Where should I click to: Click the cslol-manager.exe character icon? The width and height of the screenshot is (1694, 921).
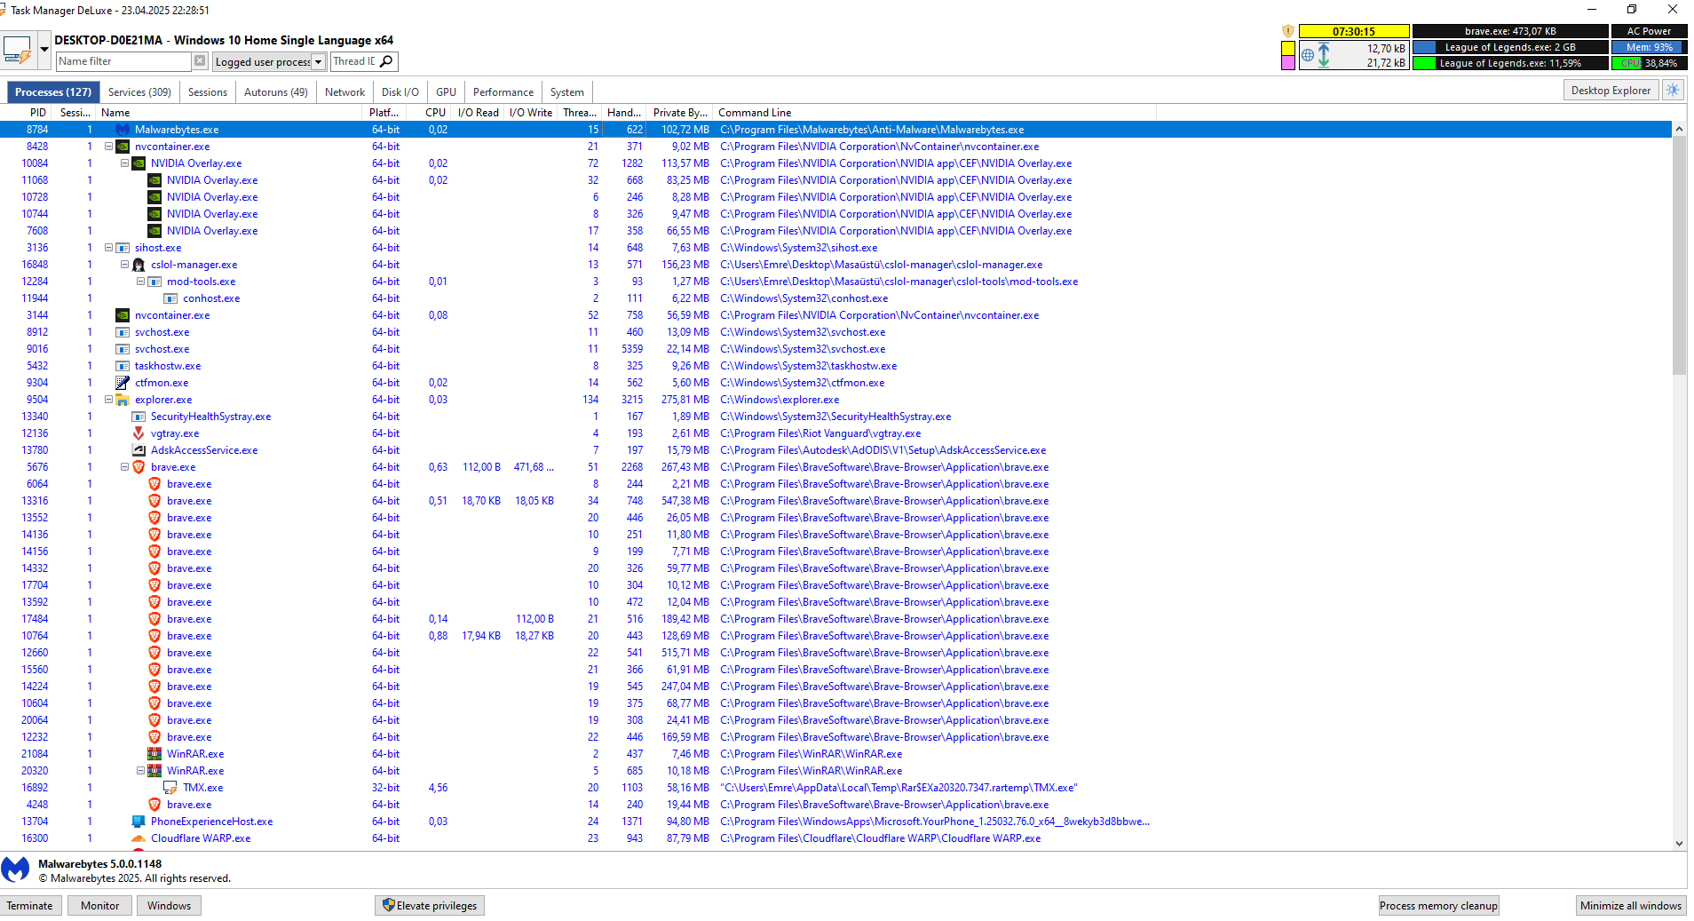(139, 265)
